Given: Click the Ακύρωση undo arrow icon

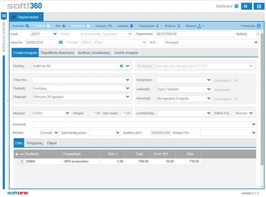Looking at the screenshot, I should tap(110, 26).
